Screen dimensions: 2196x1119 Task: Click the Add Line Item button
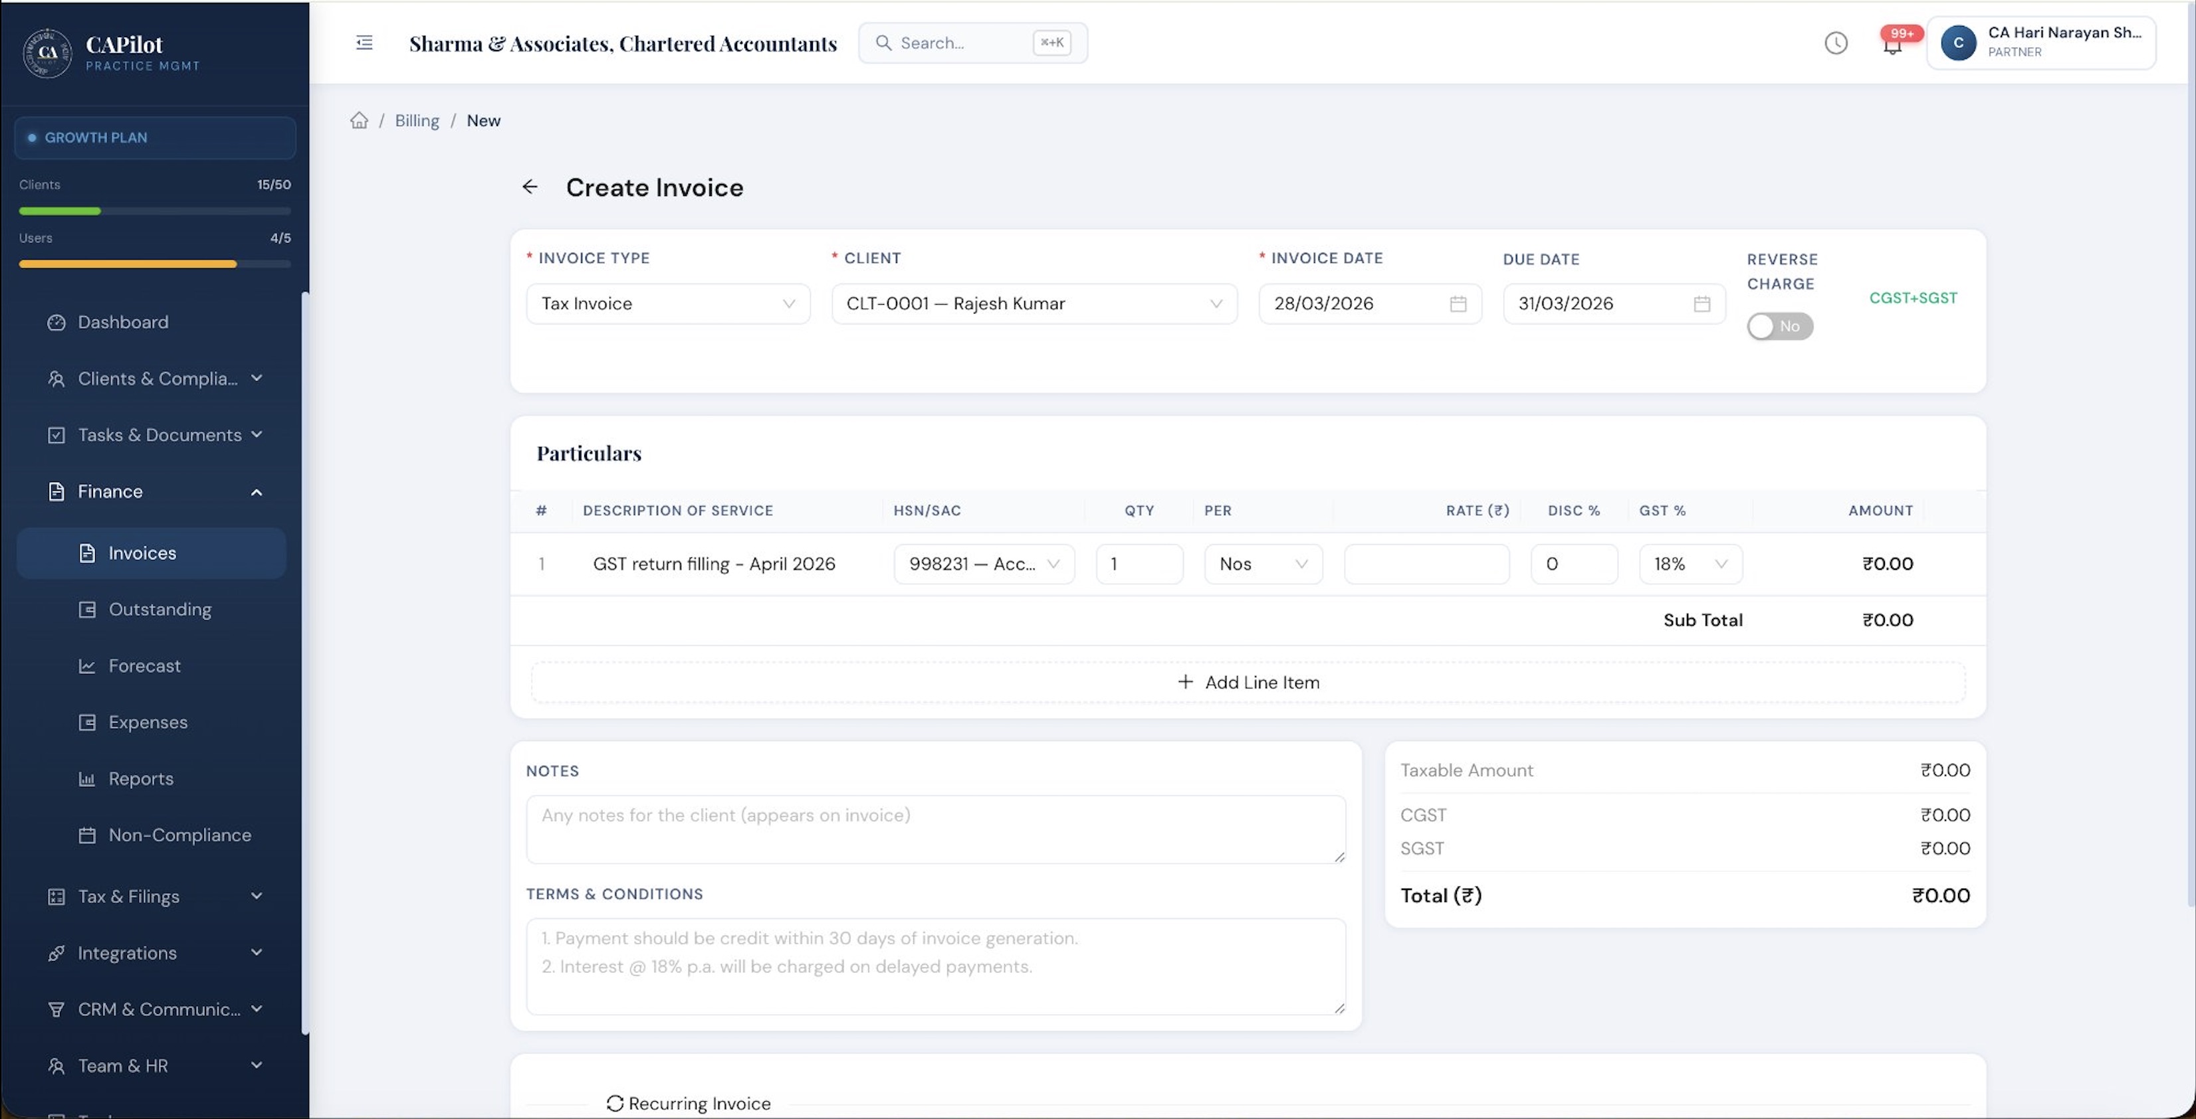click(1248, 682)
